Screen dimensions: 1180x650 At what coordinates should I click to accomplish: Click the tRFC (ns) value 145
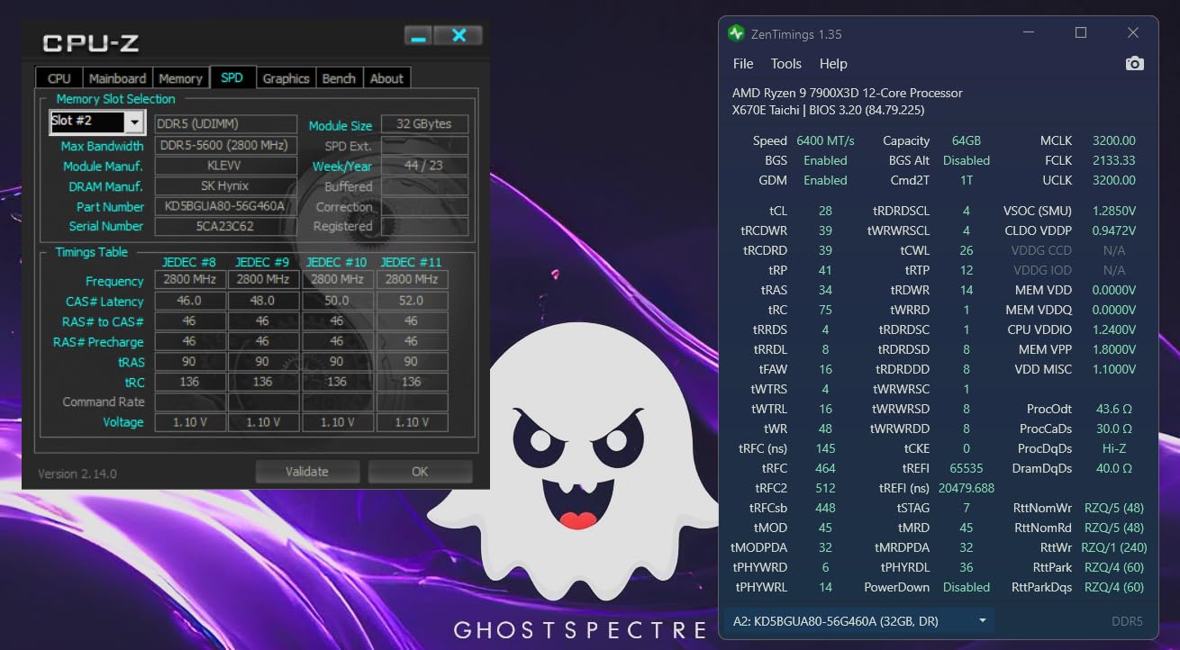pos(825,448)
